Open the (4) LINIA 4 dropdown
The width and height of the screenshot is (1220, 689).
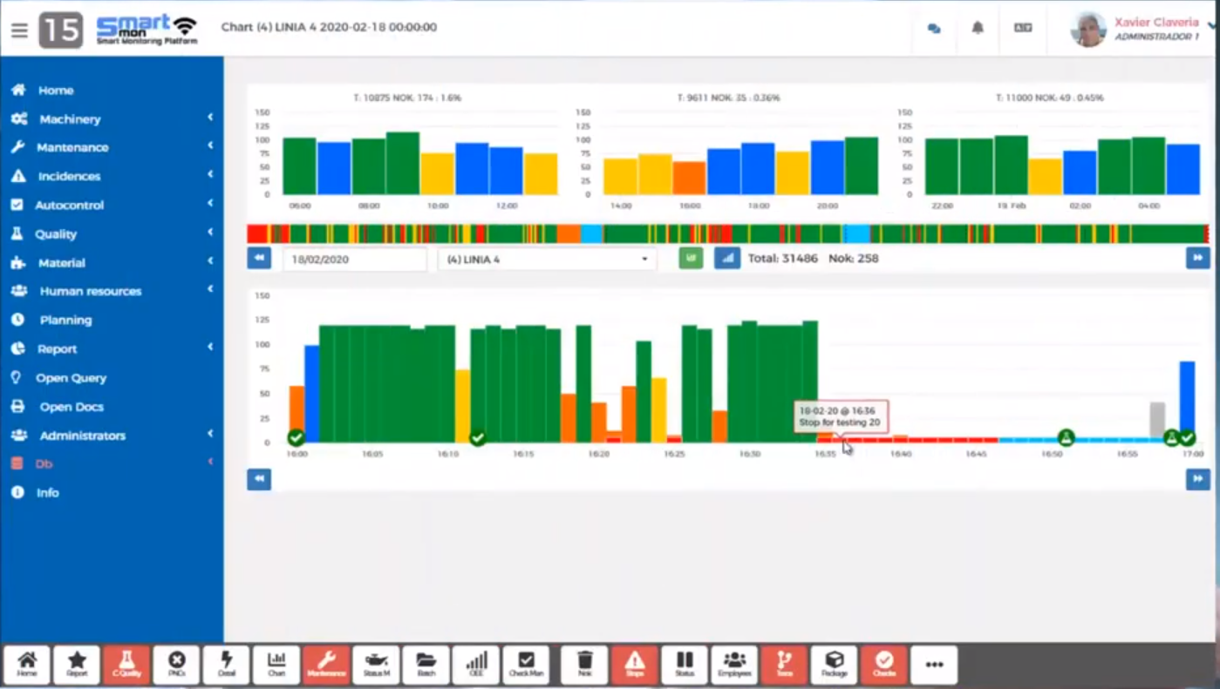click(x=547, y=260)
